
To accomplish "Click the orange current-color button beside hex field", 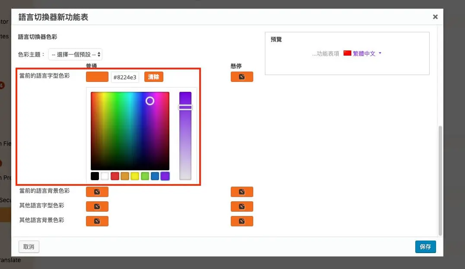I will click(x=97, y=77).
